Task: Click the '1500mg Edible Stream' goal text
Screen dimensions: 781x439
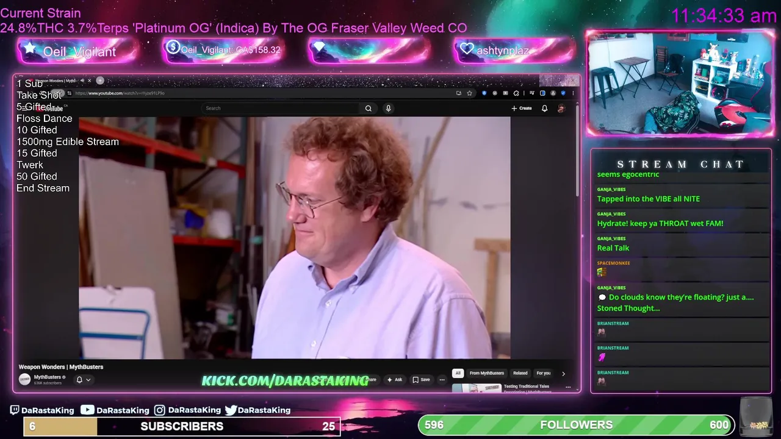Action: click(x=68, y=141)
